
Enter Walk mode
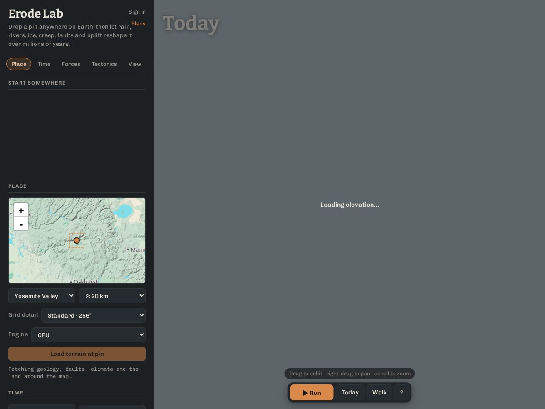click(379, 393)
